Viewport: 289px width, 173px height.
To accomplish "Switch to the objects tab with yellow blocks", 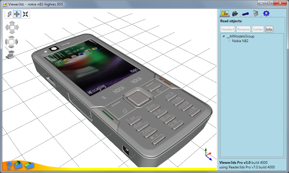I will 225,14.
